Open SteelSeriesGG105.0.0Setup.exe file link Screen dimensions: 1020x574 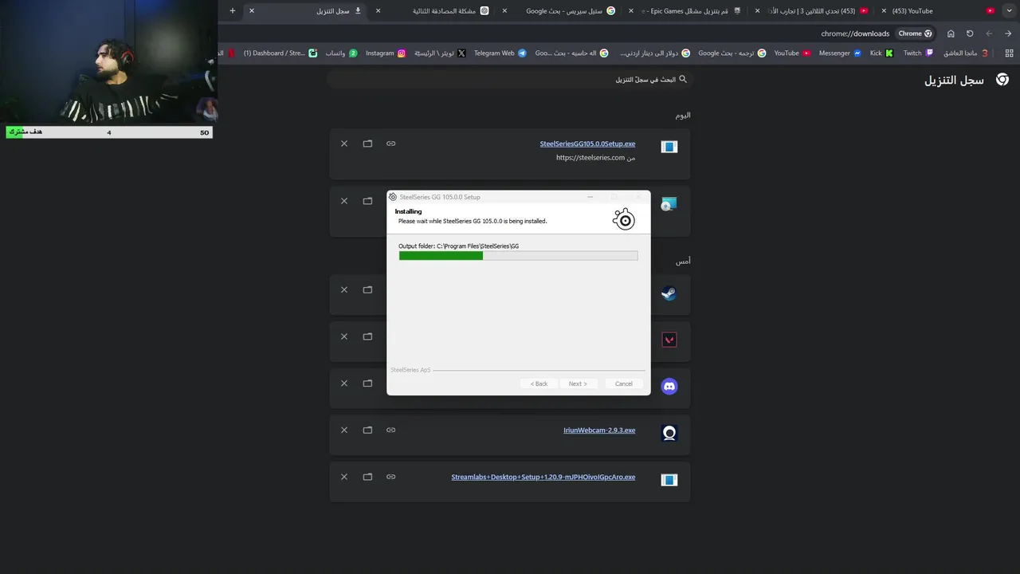(587, 143)
